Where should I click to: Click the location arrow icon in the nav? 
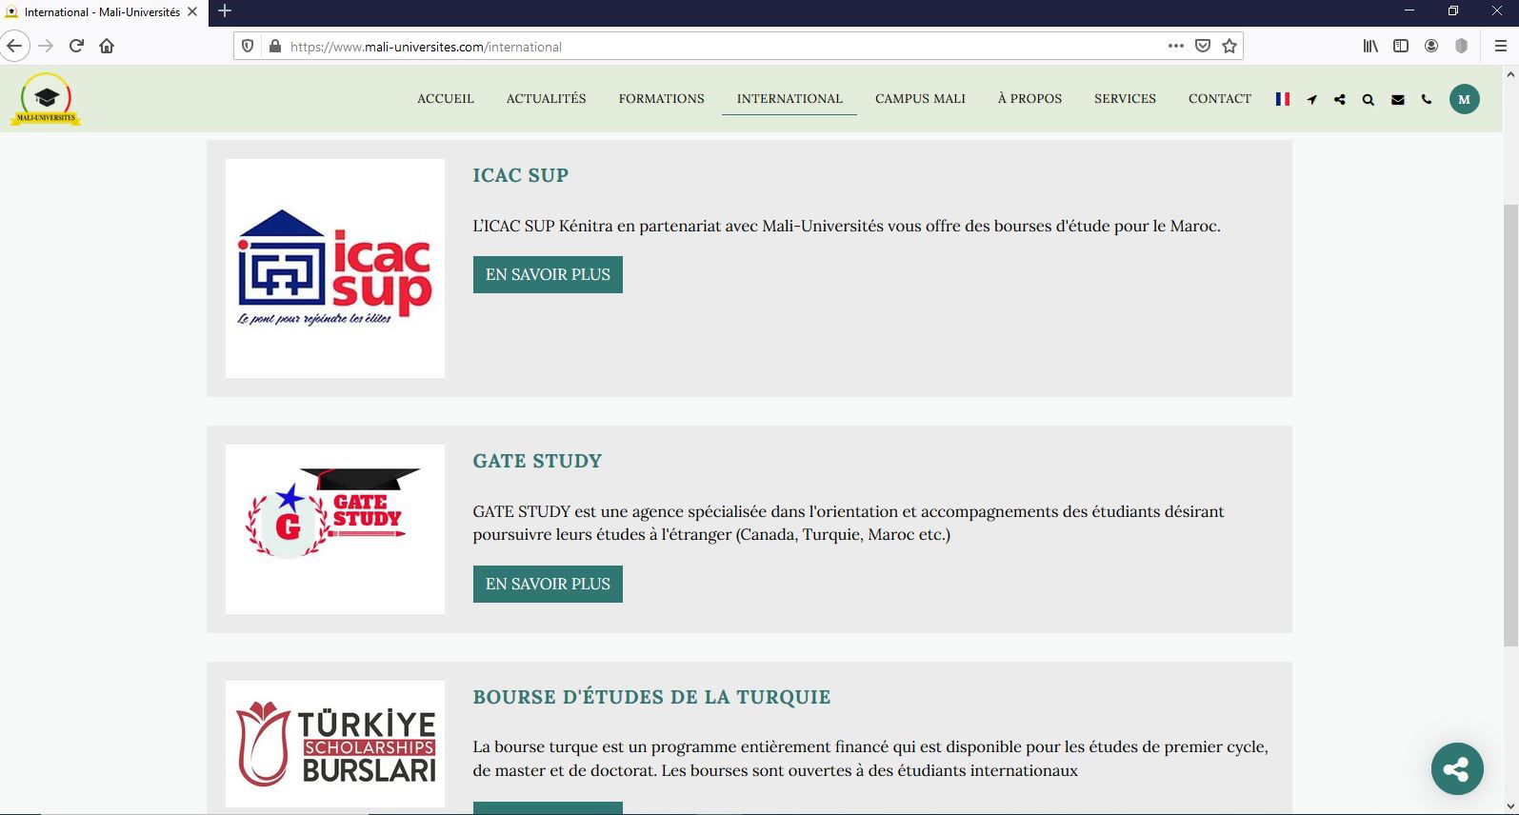tap(1311, 99)
